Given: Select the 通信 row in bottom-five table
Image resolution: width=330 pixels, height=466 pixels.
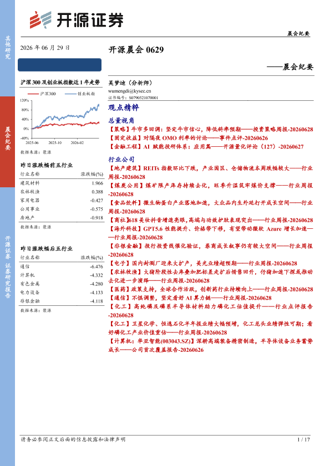Looking at the screenshot, I should 62,267.
